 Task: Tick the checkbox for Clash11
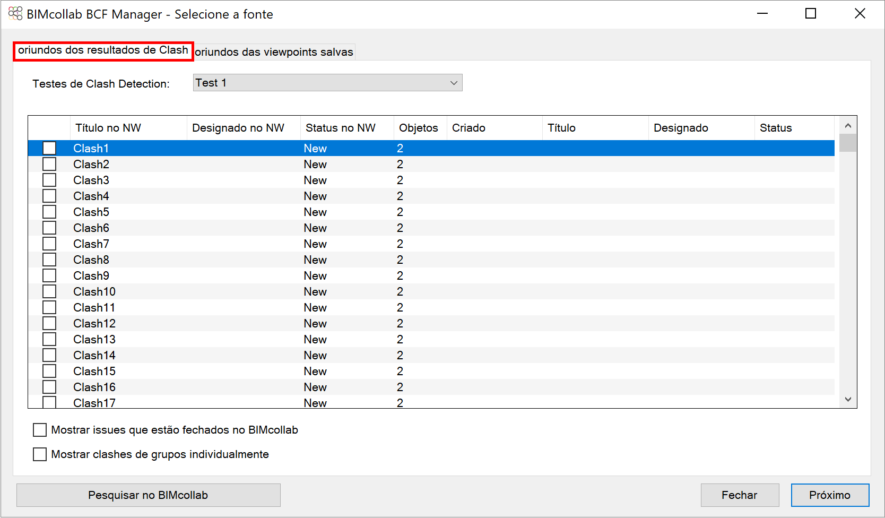49,307
